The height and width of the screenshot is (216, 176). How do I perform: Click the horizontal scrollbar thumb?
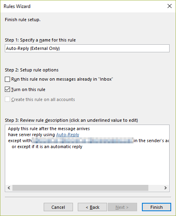80,188
